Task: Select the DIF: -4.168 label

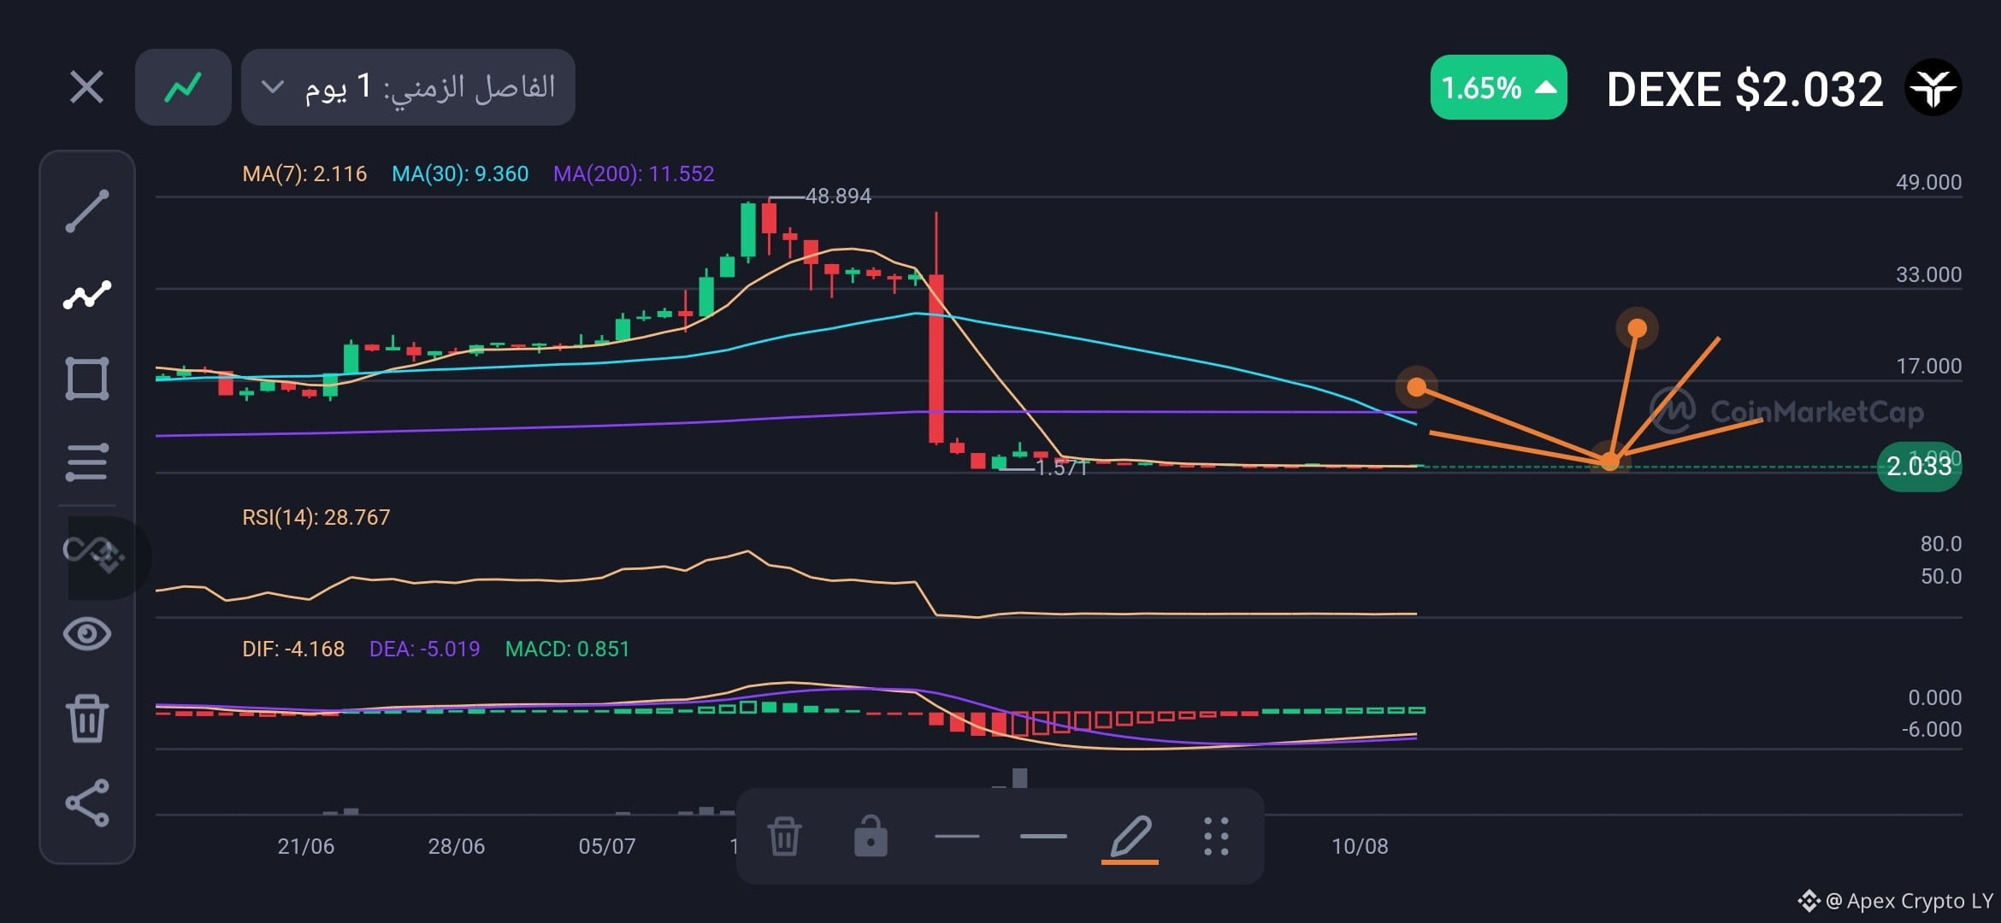Action: click(x=293, y=649)
